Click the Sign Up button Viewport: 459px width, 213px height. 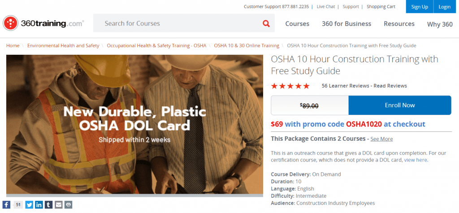[420, 7]
